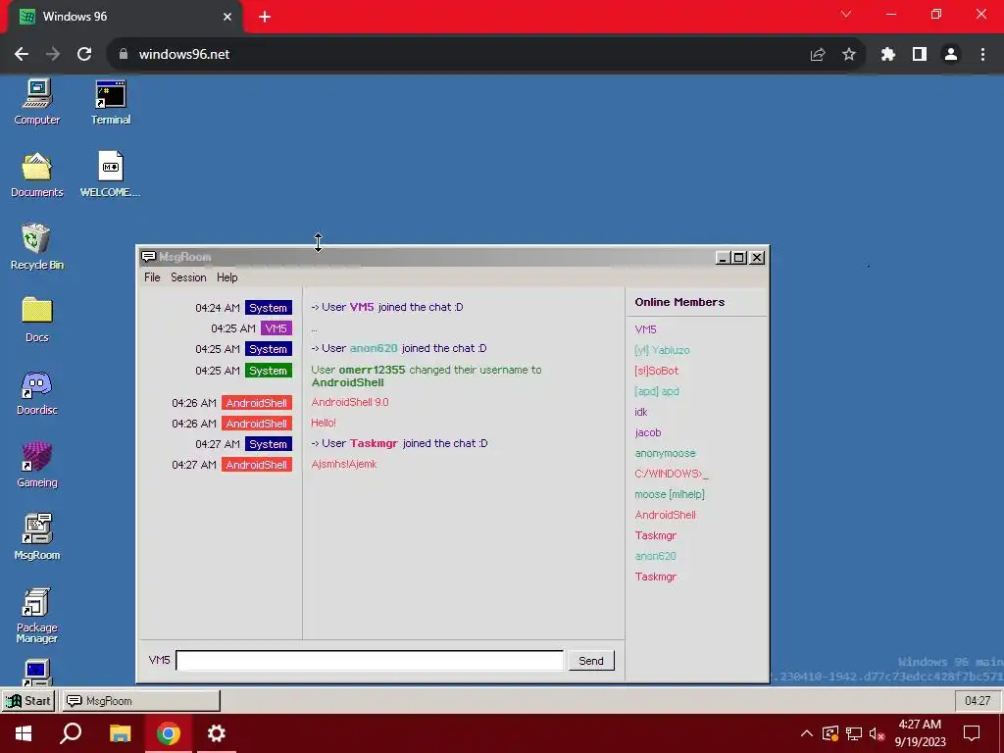Open the Terminal desktop shortcut
This screenshot has width=1004, height=753.
[110, 101]
